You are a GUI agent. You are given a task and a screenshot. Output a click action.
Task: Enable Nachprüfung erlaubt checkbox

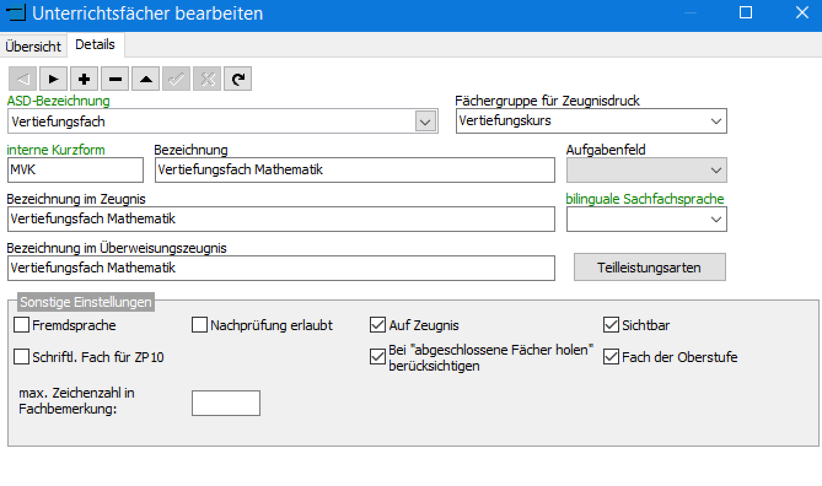[x=200, y=325]
